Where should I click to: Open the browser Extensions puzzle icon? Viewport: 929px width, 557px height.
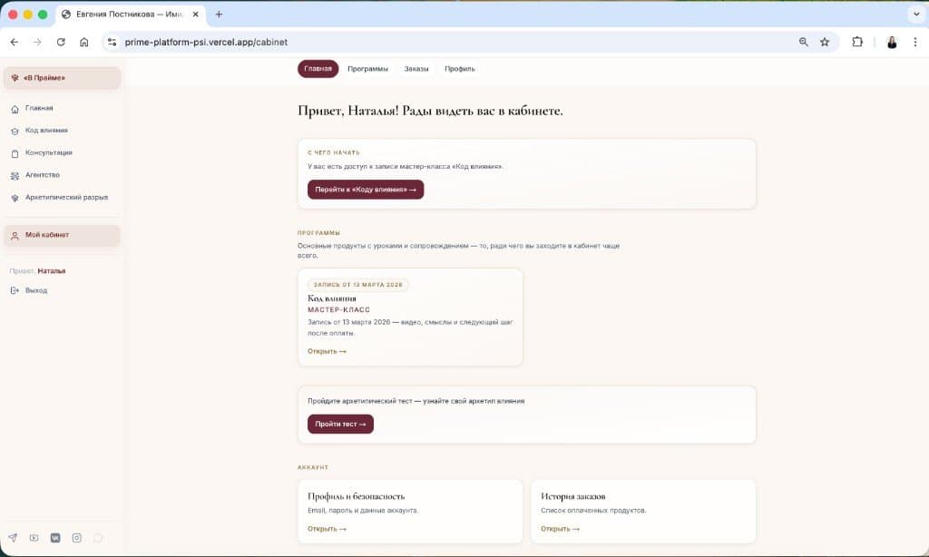pos(857,42)
